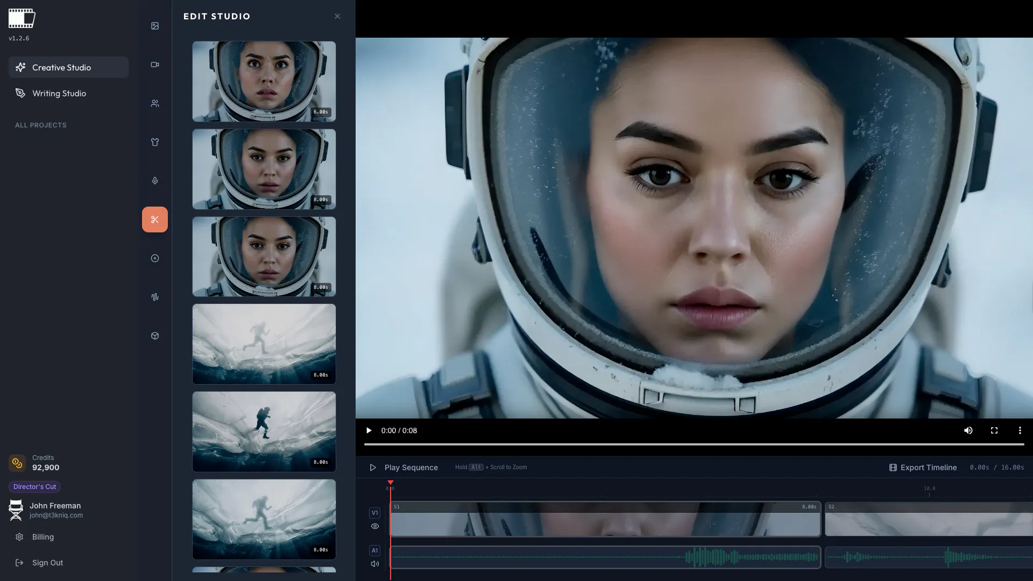Close the Edit Studio panel
Image resolution: width=1033 pixels, height=581 pixels.
pyautogui.click(x=337, y=16)
